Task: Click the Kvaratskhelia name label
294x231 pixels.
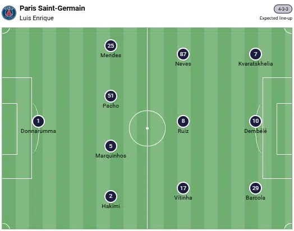Action: click(x=255, y=64)
